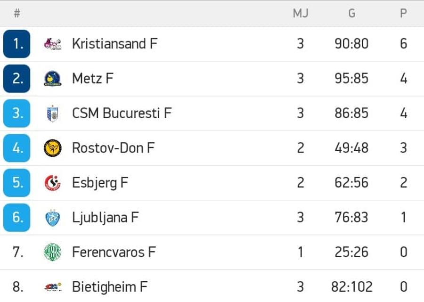424x302 pixels.
Task: Click Bietigheim F goals 82:102 cell
Action: (351, 287)
